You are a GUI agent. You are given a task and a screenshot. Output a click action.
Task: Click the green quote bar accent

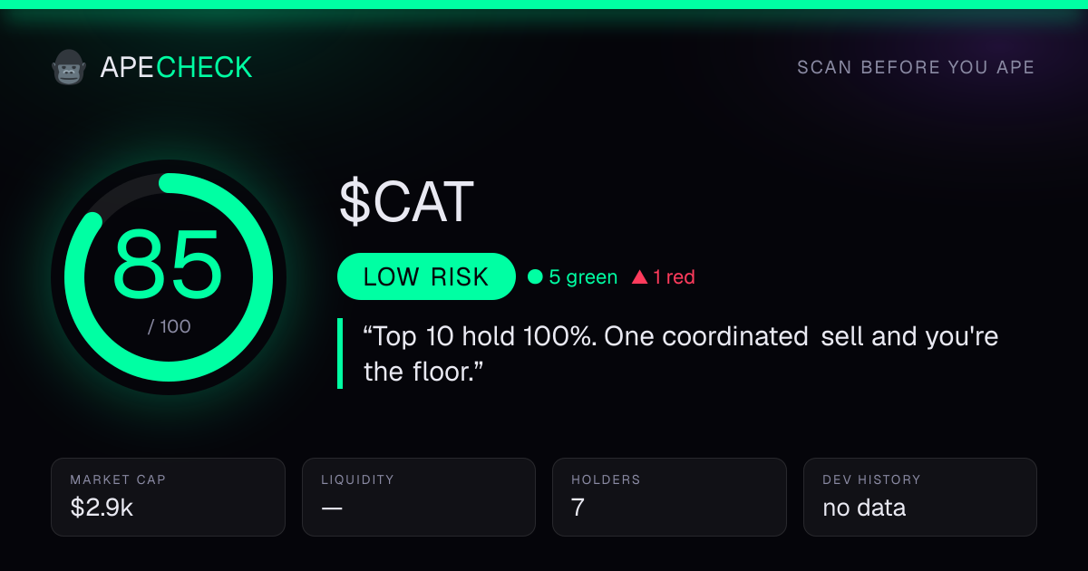(340, 353)
